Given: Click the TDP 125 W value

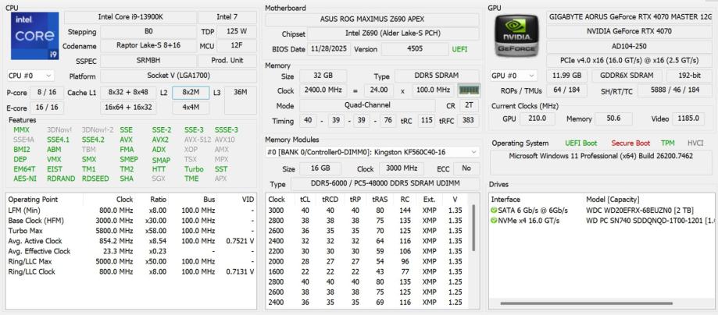Looking at the screenshot, I should (x=236, y=32).
